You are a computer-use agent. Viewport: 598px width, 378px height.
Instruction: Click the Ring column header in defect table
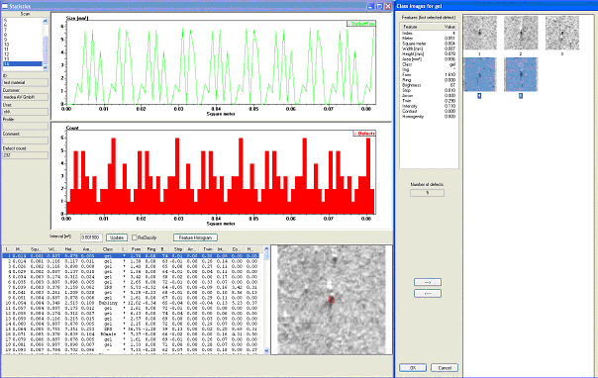pyautogui.click(x=151, y=249)
